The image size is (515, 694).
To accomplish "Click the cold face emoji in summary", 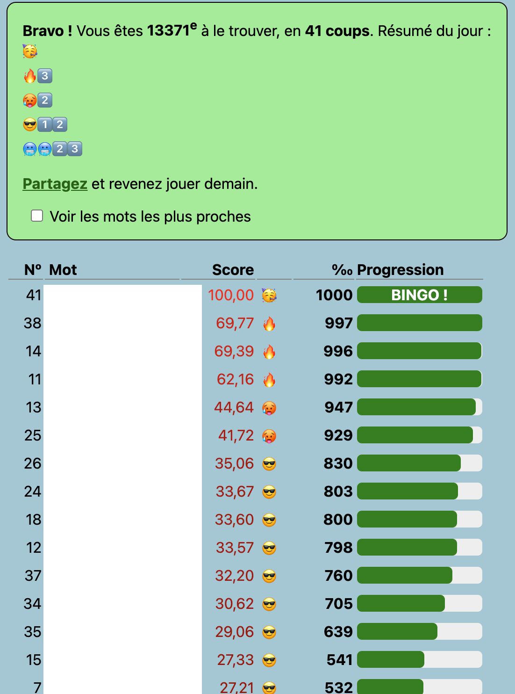I will [x=30, y=149].
